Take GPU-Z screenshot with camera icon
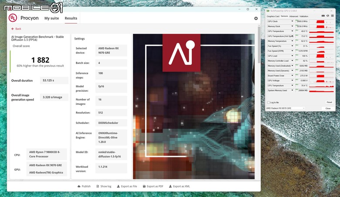 323,16
